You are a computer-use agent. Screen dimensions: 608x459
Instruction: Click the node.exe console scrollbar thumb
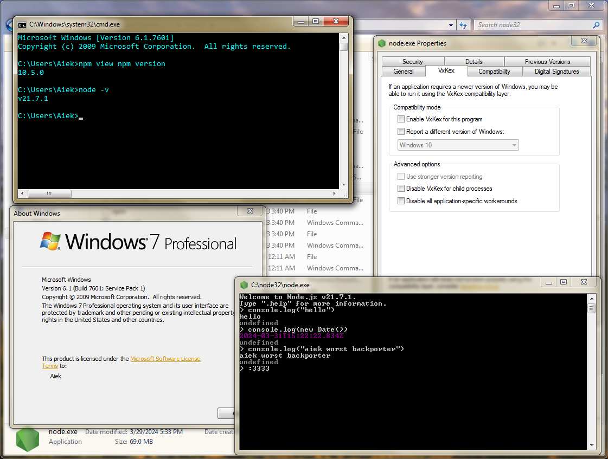tap(591, 308)
